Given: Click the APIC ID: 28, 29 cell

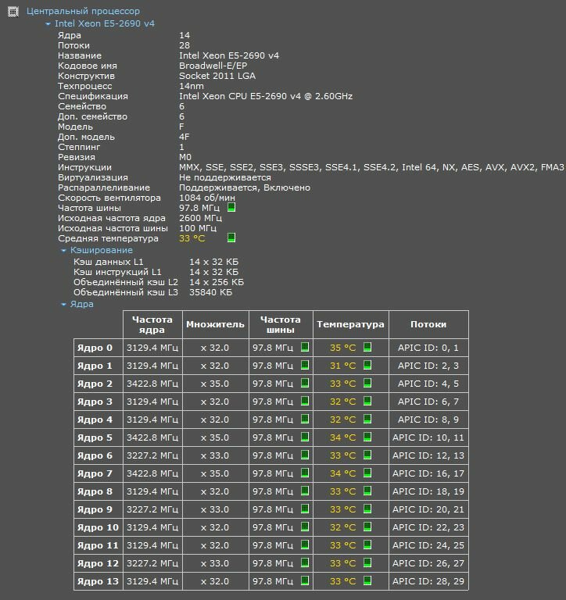Looking at the screenshot, I should 428,581.
